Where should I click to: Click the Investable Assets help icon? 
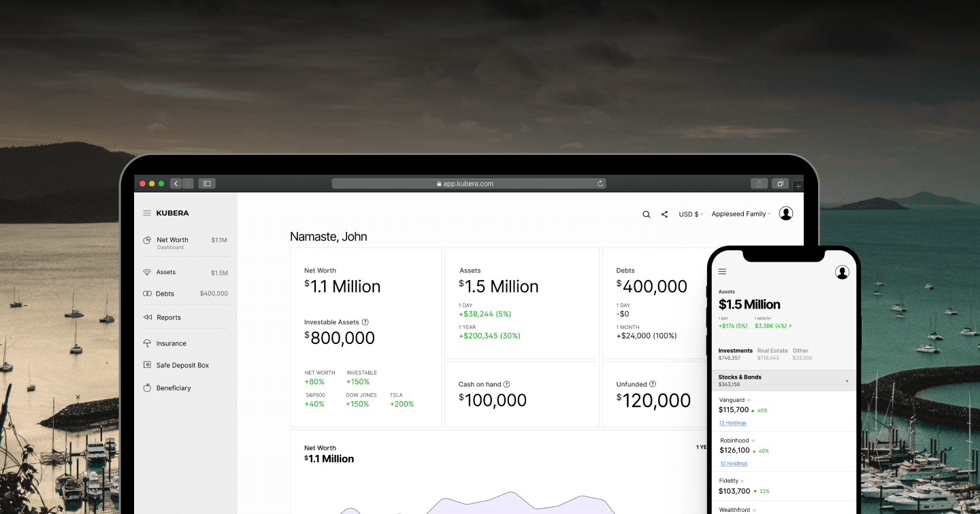coord(365,322)
